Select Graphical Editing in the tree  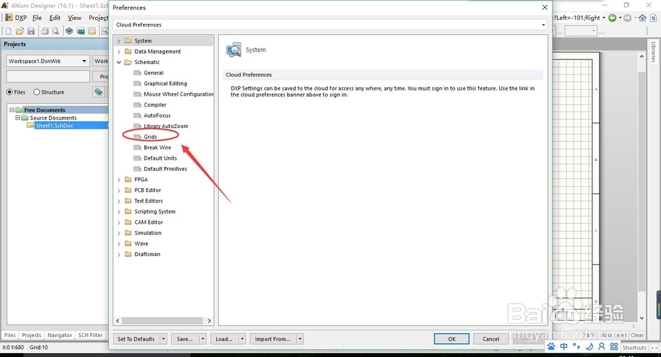(165, 83)
